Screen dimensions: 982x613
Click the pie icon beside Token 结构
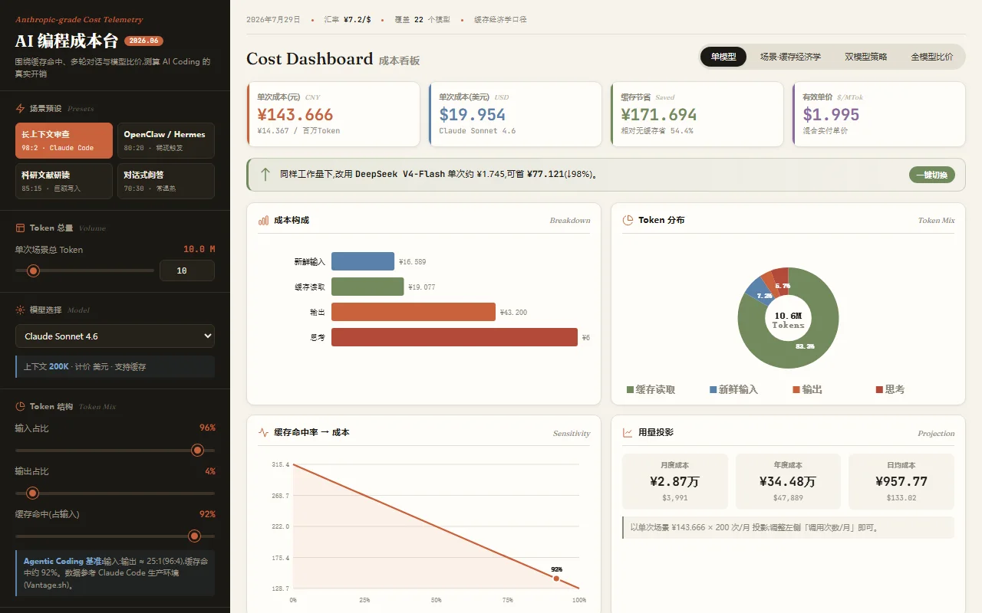click(20, 406)
